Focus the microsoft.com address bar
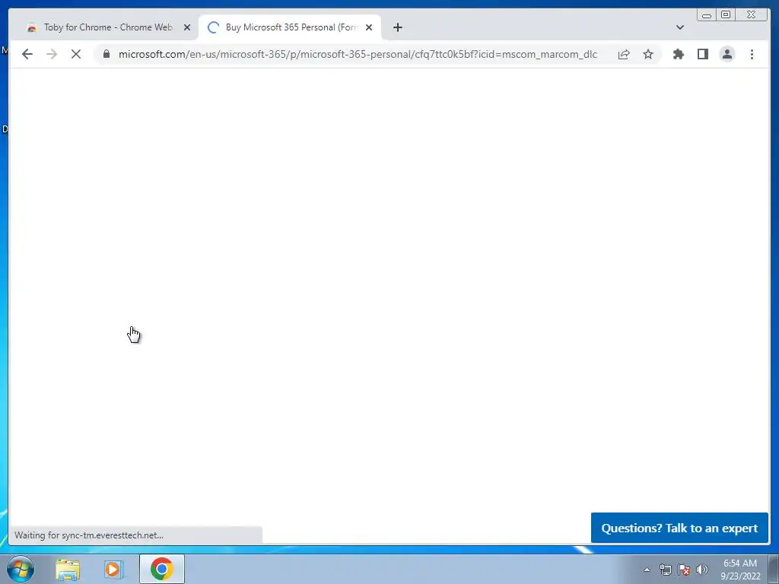The height and width of the screenshot is (584, 779). tap(358, 54)
